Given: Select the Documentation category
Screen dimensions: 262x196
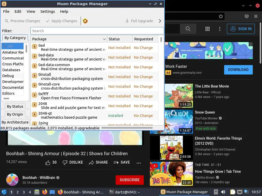Looking at the screenshot, I should [x=13, y=88].
